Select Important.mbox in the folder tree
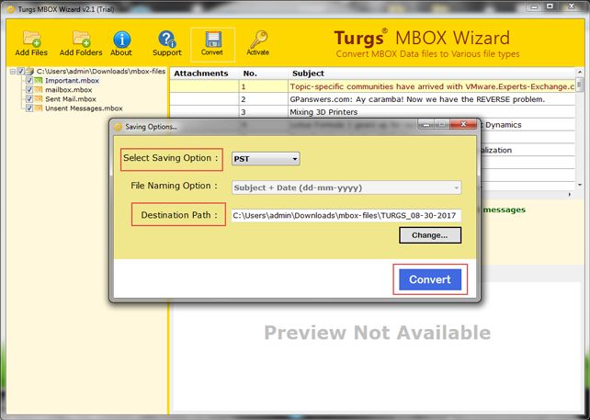Viewport: 590px width, 420px height. click(72, 81)
